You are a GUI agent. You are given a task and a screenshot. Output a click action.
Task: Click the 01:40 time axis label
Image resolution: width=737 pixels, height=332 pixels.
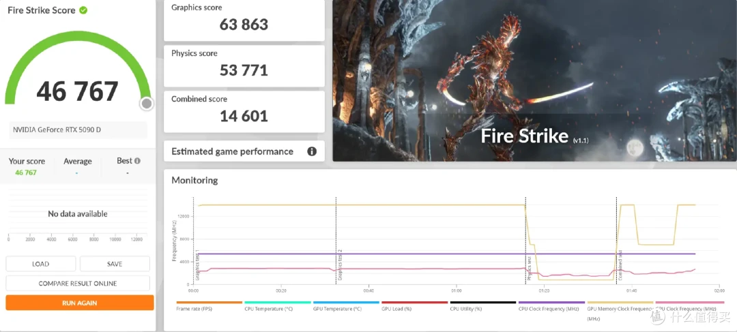[631, 290]
